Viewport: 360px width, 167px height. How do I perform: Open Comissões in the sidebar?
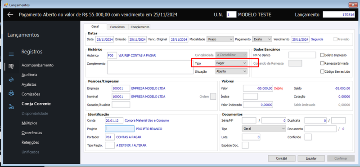pyautogui.click(x=31, y=94)
